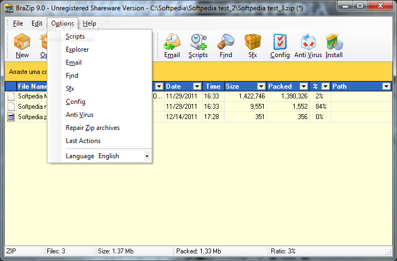Click the file icon of the 9,551 row

pyautogui.click(x=11, y=107)
